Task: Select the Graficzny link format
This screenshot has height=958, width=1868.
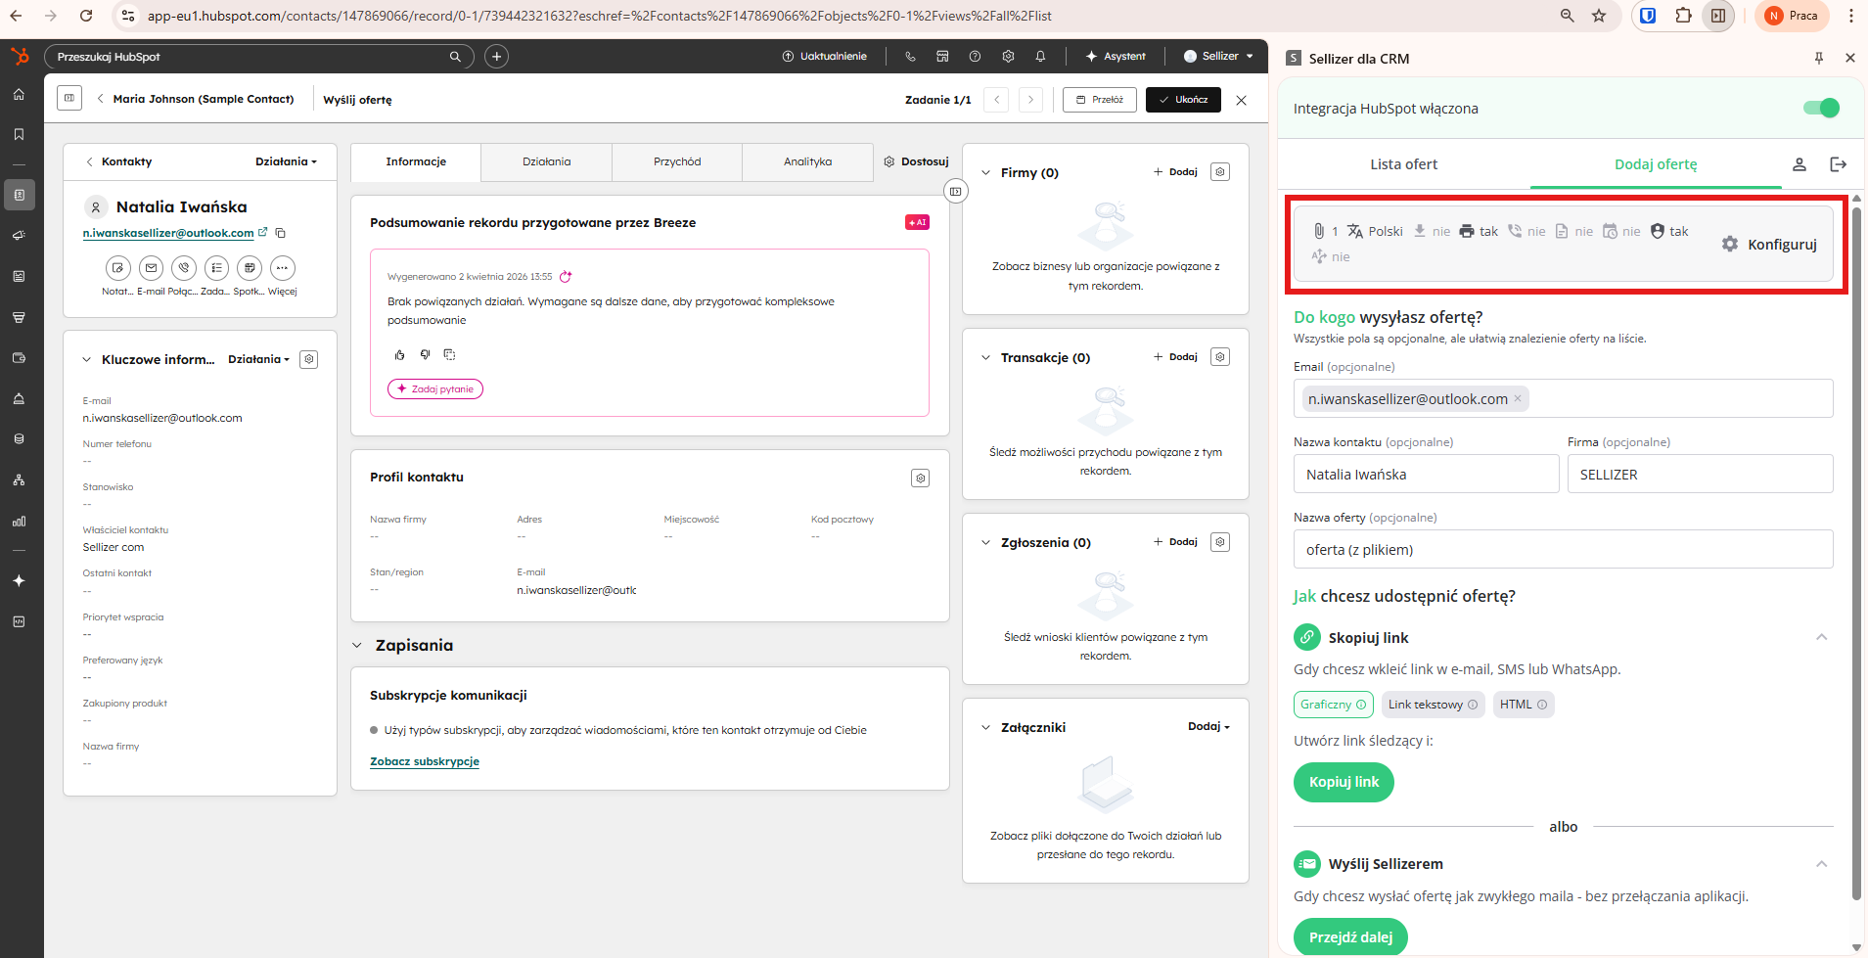Action: click(x=1333, y=705)
